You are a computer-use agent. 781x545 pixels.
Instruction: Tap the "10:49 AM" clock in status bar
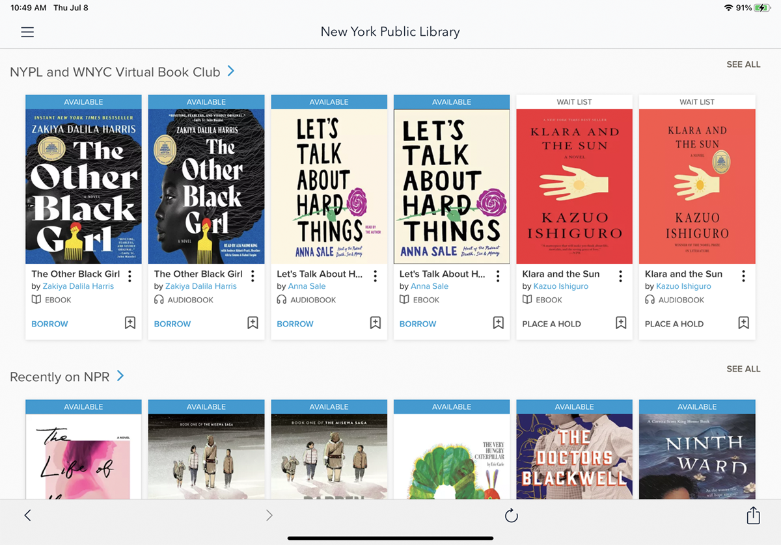coord(29,8)
